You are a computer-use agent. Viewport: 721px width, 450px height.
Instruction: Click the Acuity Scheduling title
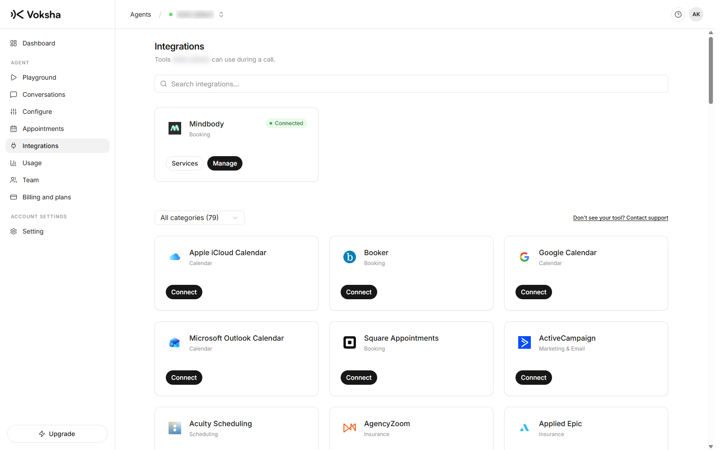pyautogui.click(x=220, y=423)
